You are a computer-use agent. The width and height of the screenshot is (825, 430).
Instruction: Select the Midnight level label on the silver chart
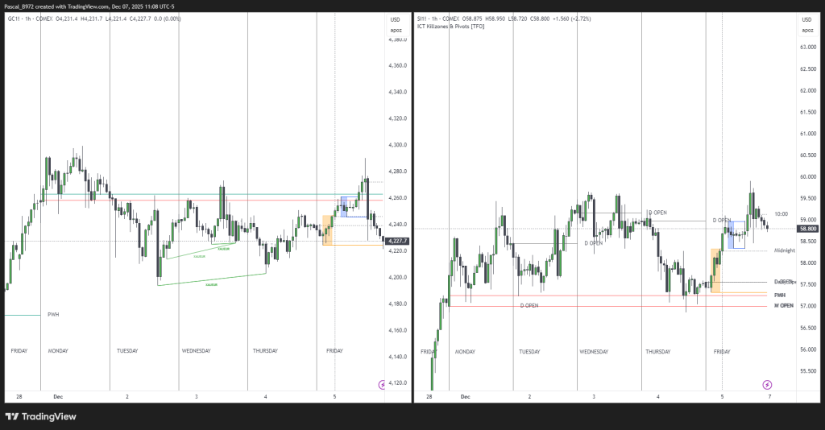coord(784,250)
